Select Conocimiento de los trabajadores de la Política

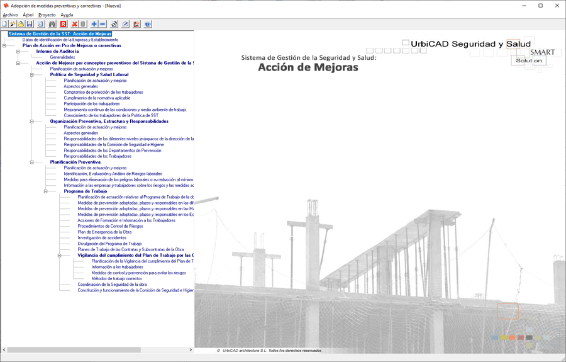pos(111,116)
